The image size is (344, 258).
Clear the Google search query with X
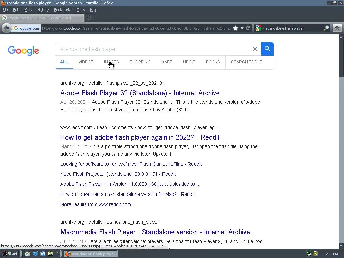pyautogui.click(x=255, y=49)
